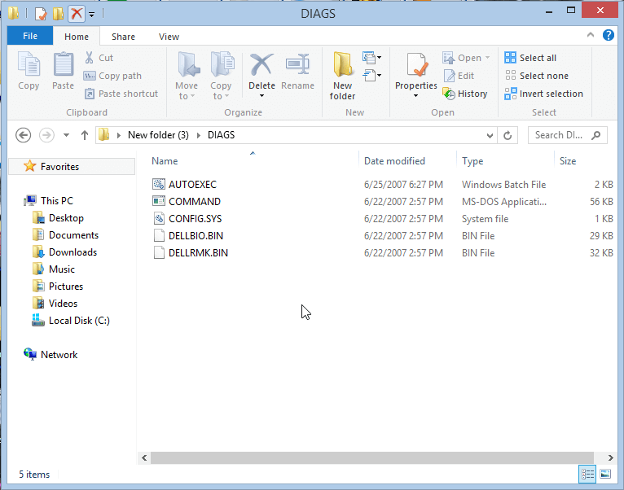624x490 pixels.
Task: Open the Recent locations dropdown
Action: point(67,135)
